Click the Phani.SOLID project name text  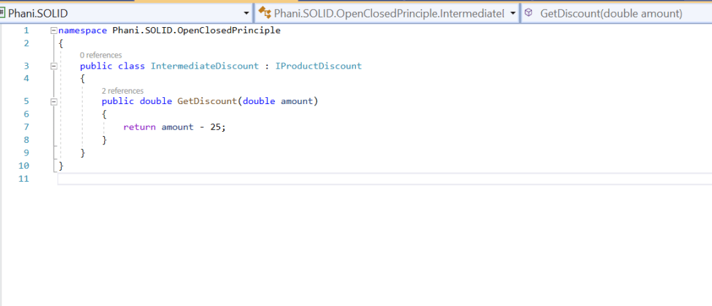(38, 13)
